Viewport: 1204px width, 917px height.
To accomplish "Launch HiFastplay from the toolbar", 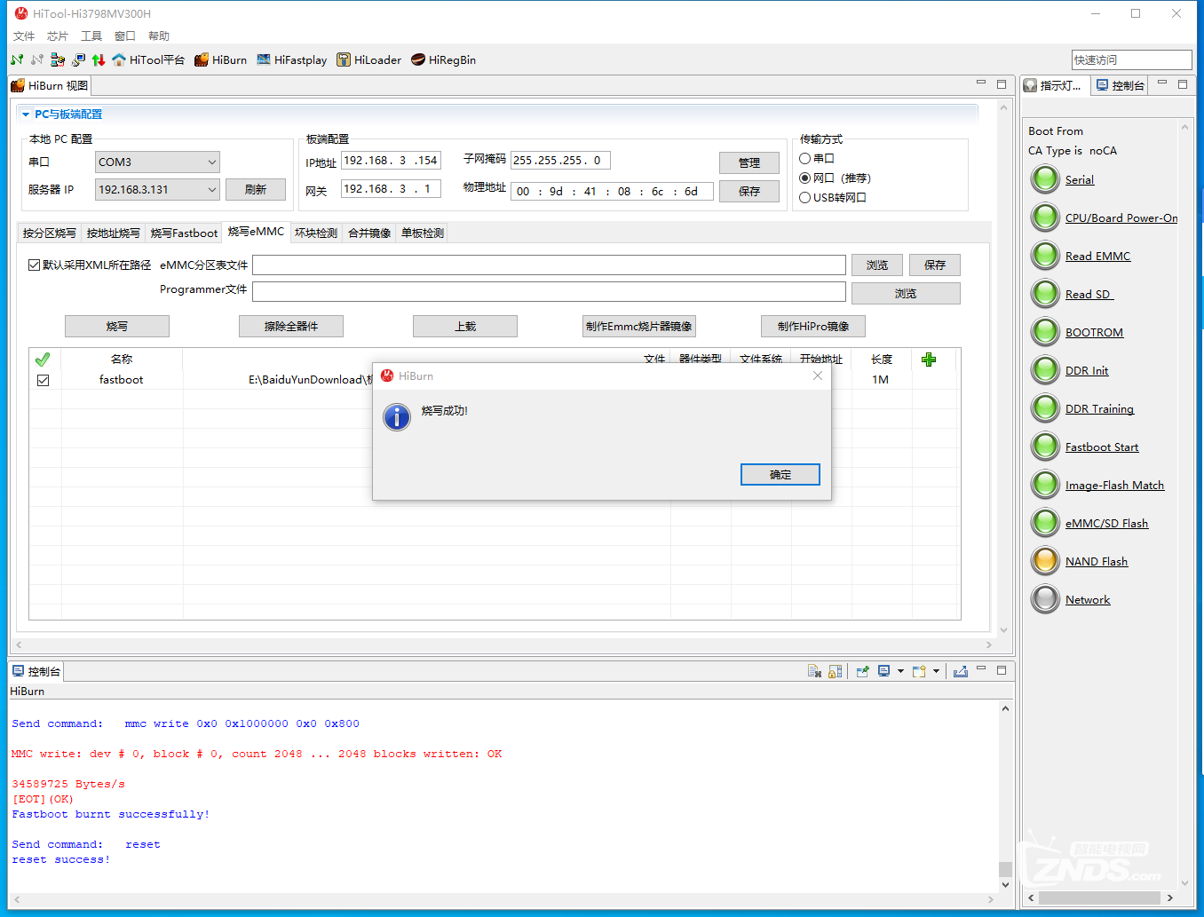I will pos(291,59).
